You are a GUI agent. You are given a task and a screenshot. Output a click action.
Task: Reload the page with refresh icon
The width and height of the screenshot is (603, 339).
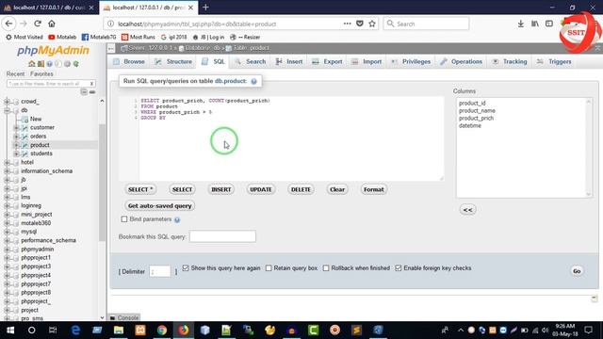[x=38, y=24]
